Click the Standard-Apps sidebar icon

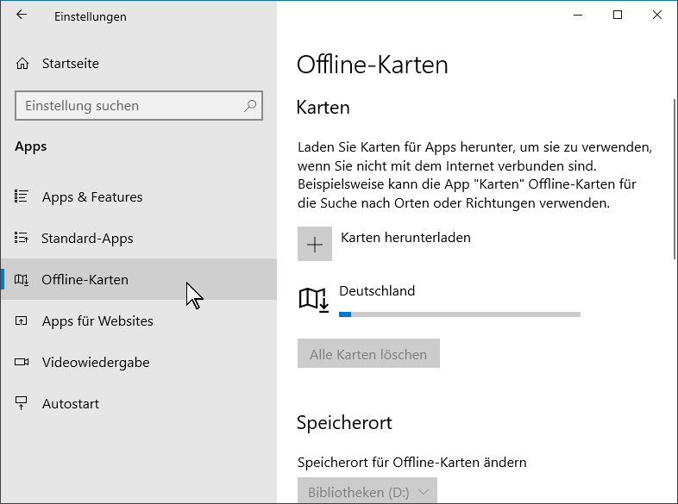[x=22, y=238]
